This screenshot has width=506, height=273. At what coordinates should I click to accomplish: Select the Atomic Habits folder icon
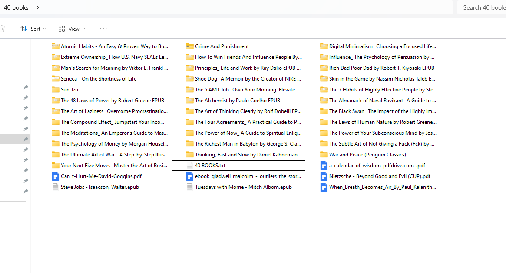(56, 46)
